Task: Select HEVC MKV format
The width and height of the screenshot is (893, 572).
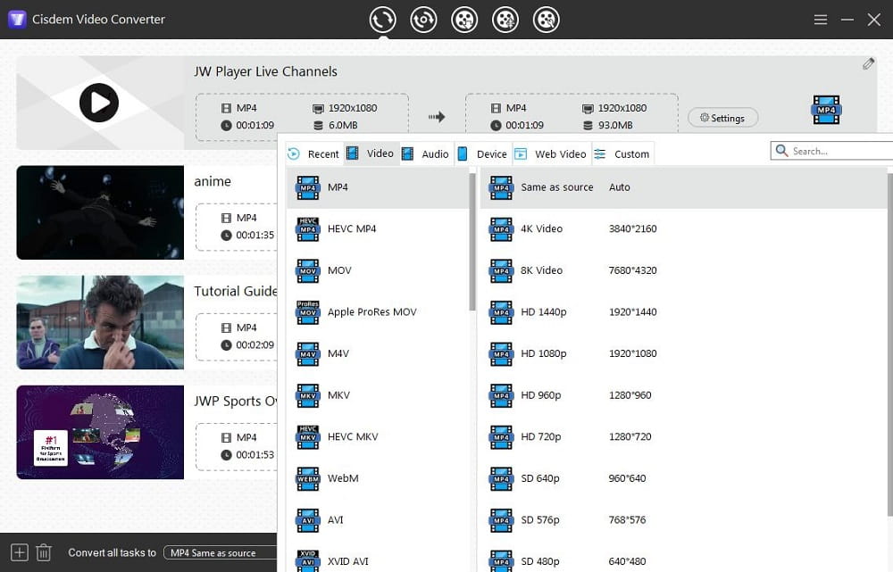Action: (378, 436)
